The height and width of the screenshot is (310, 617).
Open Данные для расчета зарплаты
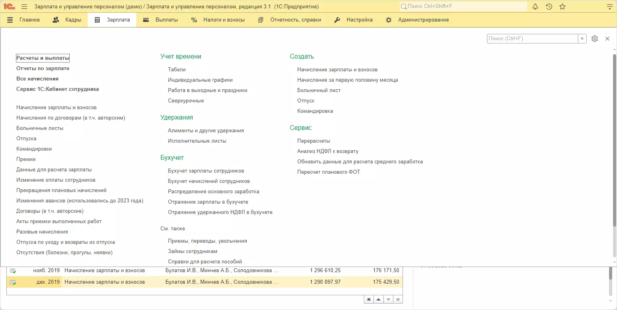click(54, 170)
